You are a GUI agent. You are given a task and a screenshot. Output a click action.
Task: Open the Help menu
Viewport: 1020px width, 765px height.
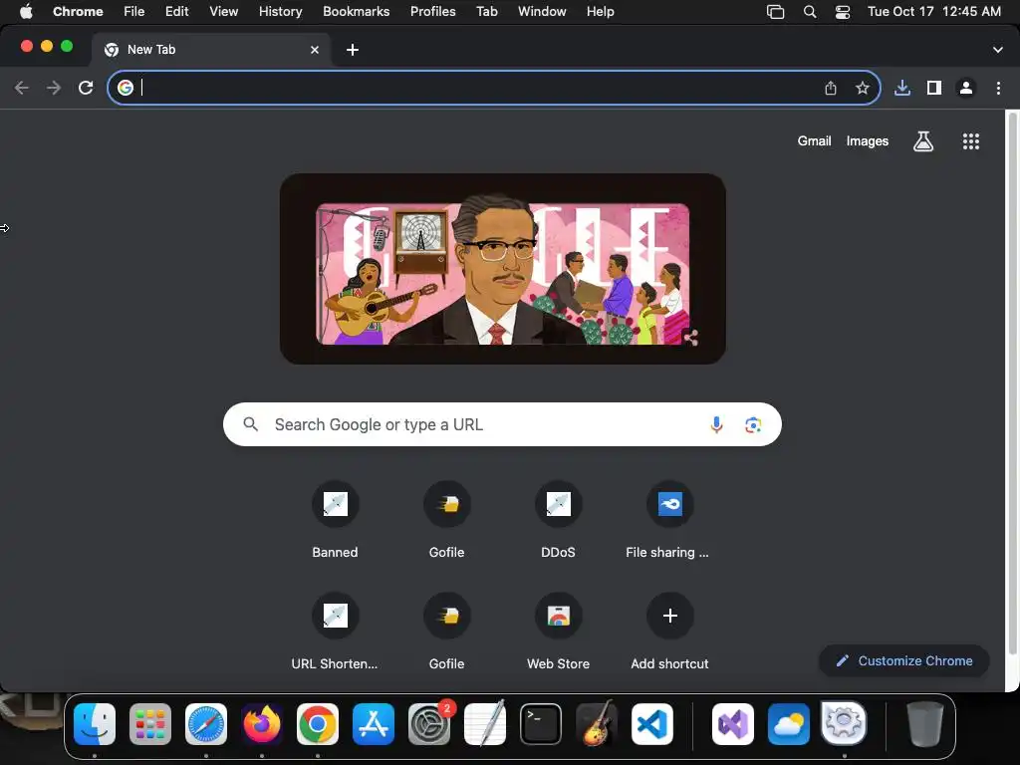pyautogui.click(x=601, y=12)
